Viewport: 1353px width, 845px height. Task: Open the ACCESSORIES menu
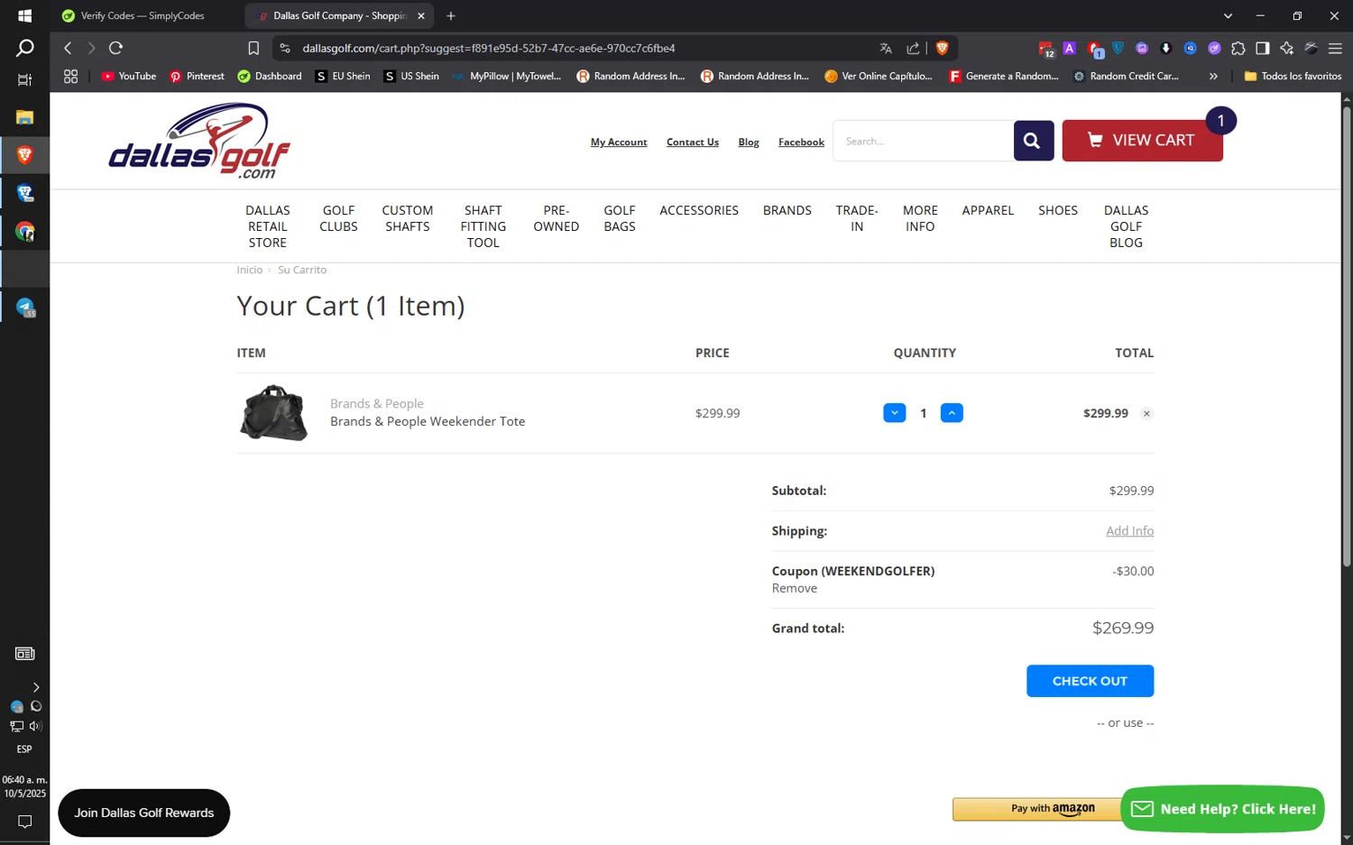(x=699, y=210)
